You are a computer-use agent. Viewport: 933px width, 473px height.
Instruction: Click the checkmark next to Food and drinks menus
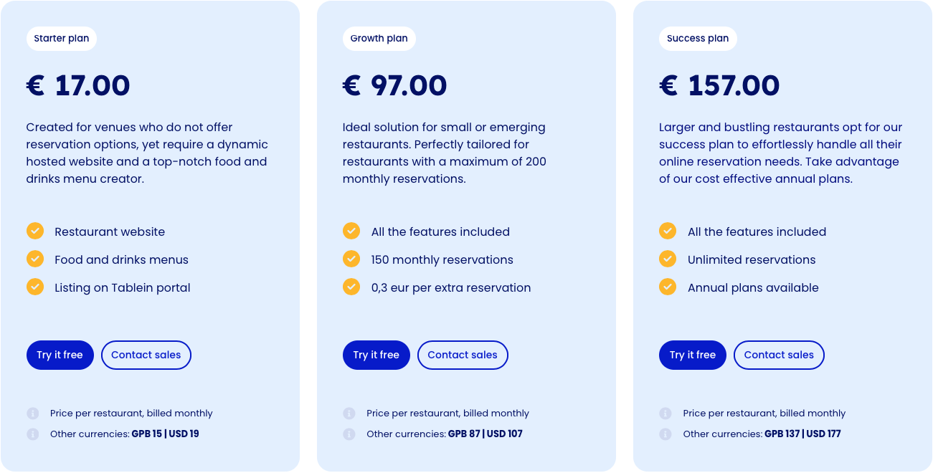(35, 259)
